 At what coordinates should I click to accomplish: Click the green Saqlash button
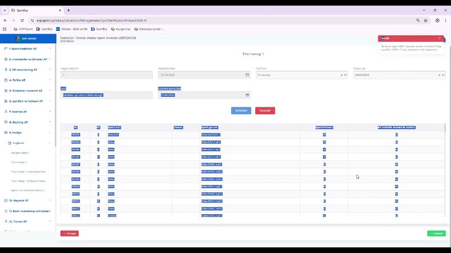click(x=436, y=233)
